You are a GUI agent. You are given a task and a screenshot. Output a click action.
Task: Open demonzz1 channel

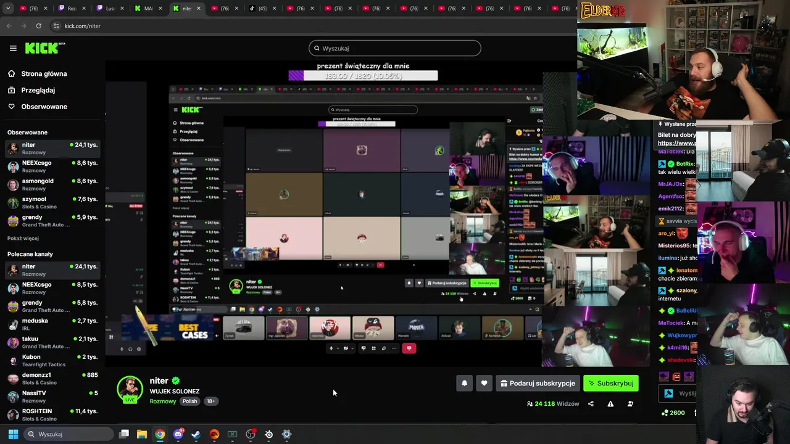52,379
